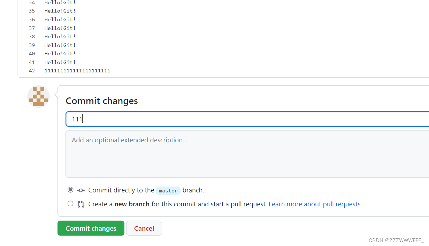
Task: Click Hello!Git! text on line 35
Action: pos(60,11)
